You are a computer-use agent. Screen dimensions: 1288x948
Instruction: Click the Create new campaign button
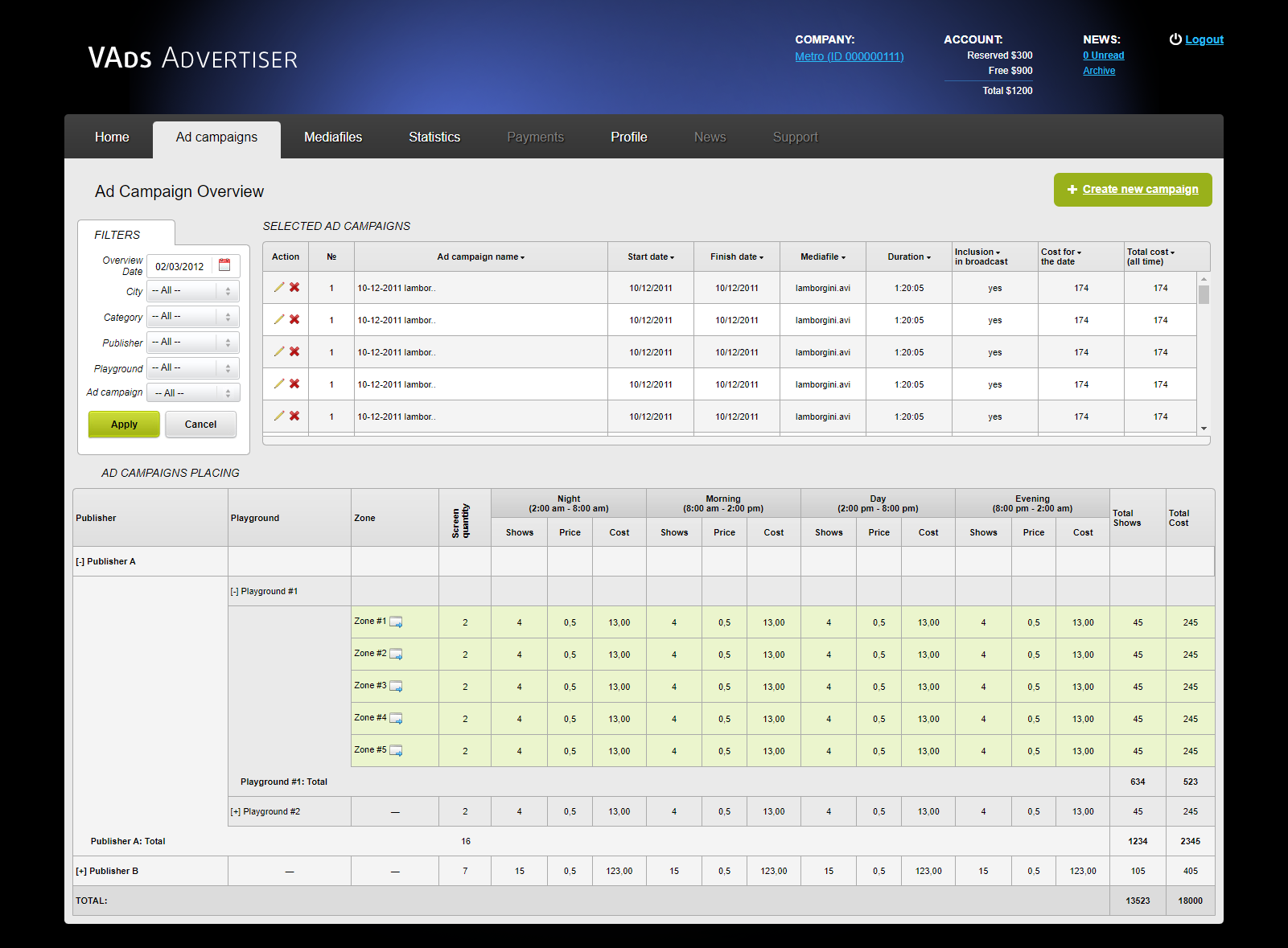coord(1133,190)
